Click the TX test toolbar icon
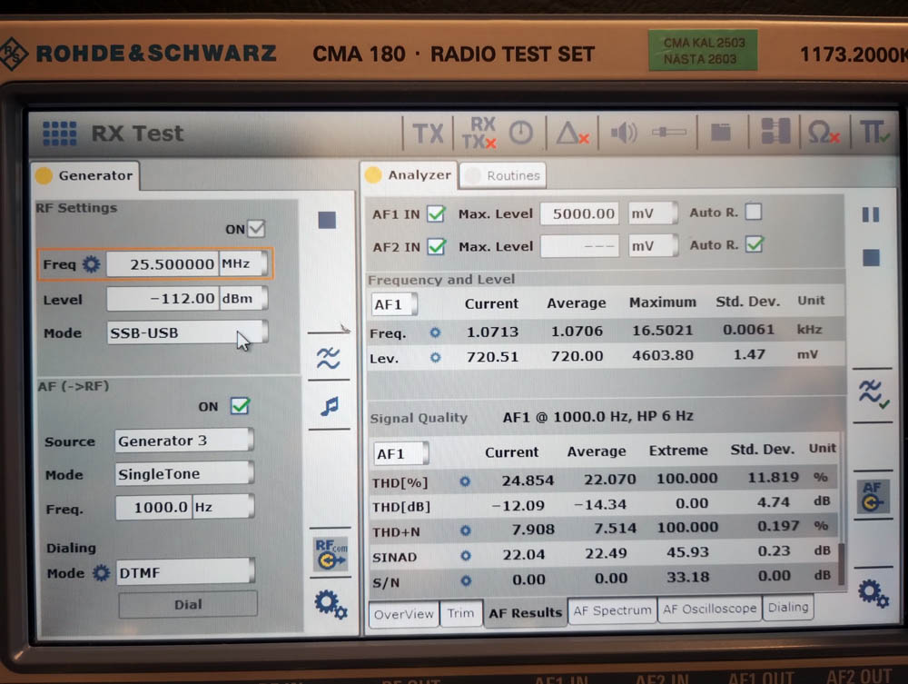The image size is (908, 684). tap(428, 134)
